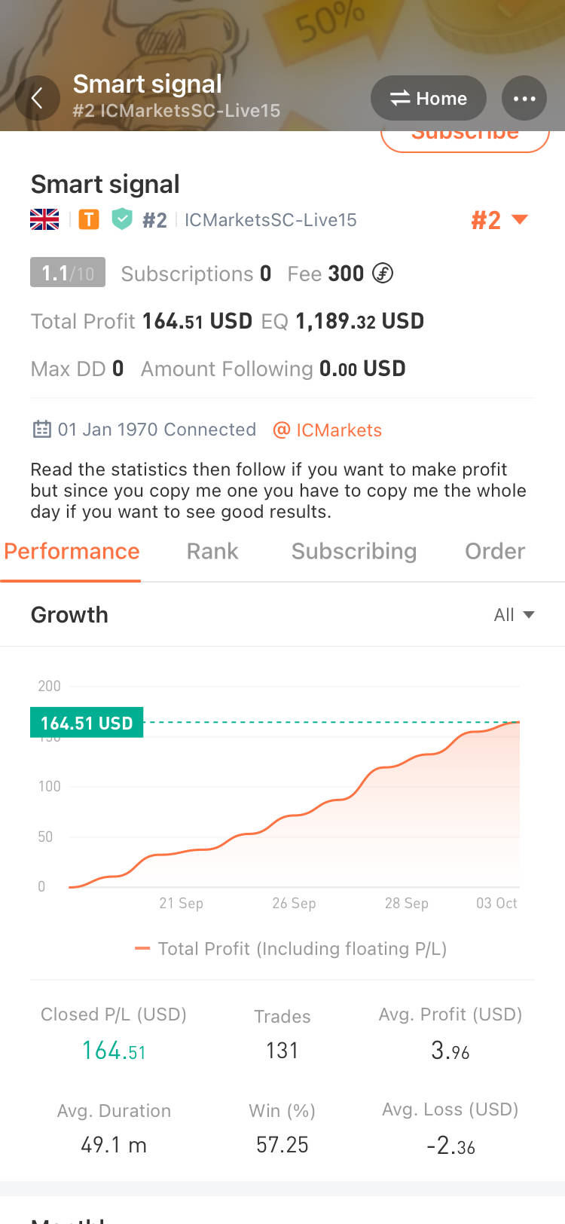
Task: Click the 1.1/10 rating badge
Action: (68, 273)
